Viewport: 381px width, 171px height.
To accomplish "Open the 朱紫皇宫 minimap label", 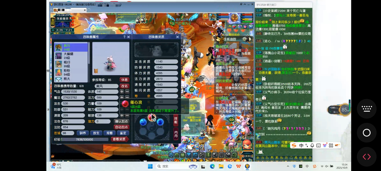I will point(63,19).
